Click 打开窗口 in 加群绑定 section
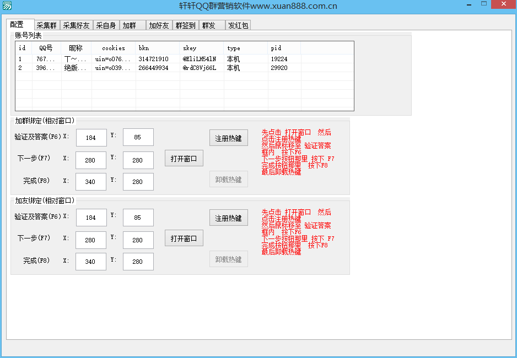 click(184, 159)
